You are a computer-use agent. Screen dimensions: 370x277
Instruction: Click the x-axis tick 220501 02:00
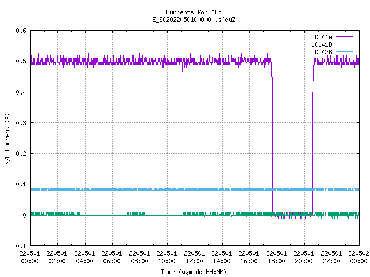pos(57,257)
